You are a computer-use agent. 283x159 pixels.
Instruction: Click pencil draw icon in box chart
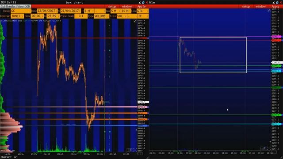pos(135,21)
